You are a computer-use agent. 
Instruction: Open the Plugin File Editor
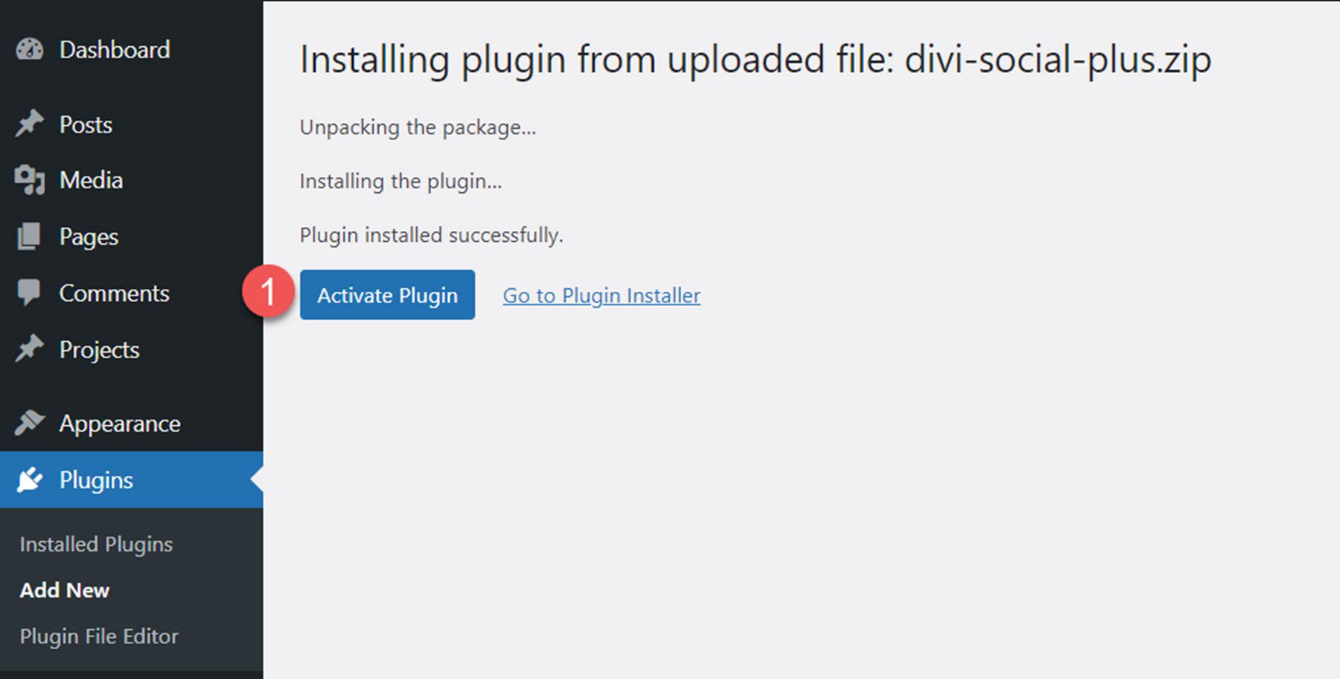coord(99,636)
